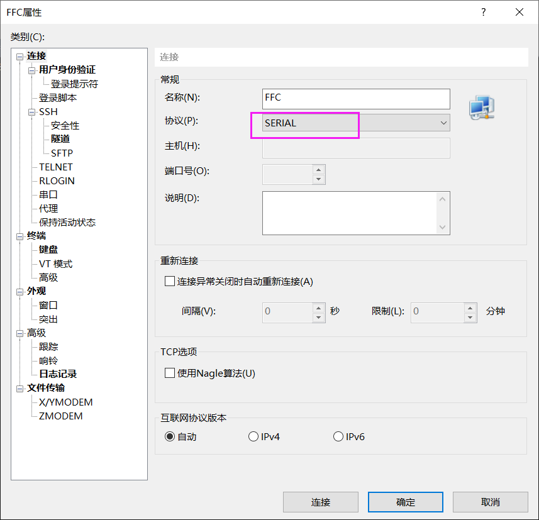Close the FFC属性 dialog
Image resolution: width=539 pixels, height=520 pixels.
[x=520, y=12]
